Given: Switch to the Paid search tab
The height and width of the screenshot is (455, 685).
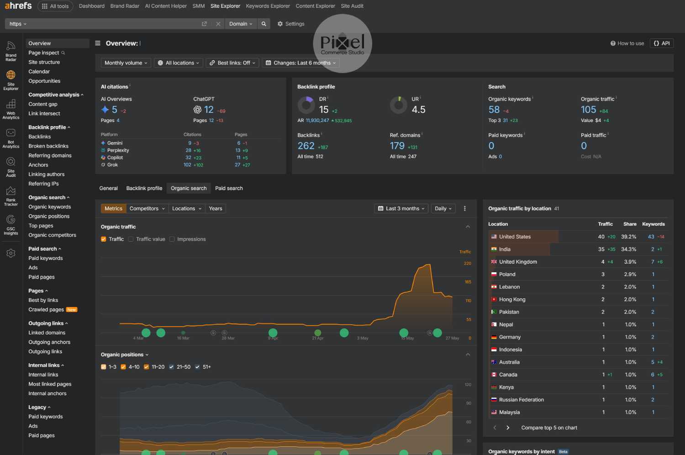Looking at the screenshot, I should pos(229,188).
